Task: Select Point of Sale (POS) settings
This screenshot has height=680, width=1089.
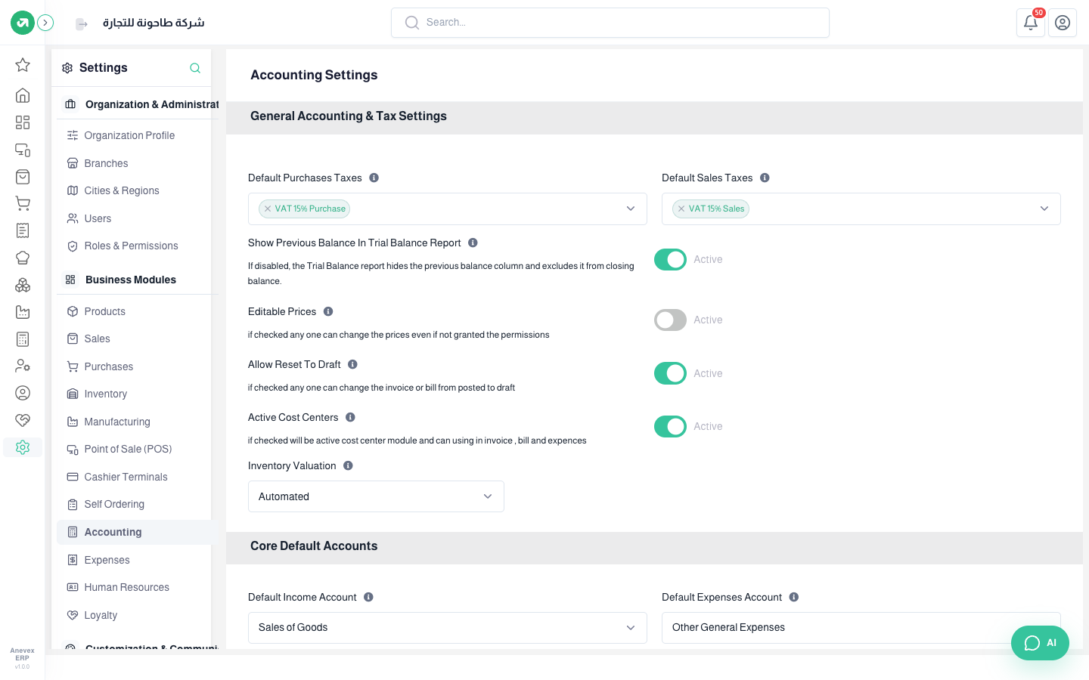Action: (128, 449)
